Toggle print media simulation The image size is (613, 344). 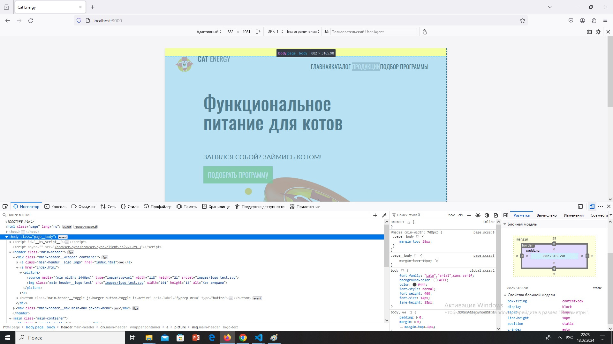click(x=496, y=215)
